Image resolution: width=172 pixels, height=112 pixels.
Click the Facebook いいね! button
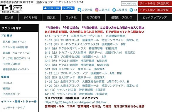pos(52,8)
